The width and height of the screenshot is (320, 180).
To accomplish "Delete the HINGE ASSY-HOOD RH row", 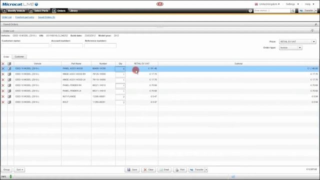I will tap(3, 74).
